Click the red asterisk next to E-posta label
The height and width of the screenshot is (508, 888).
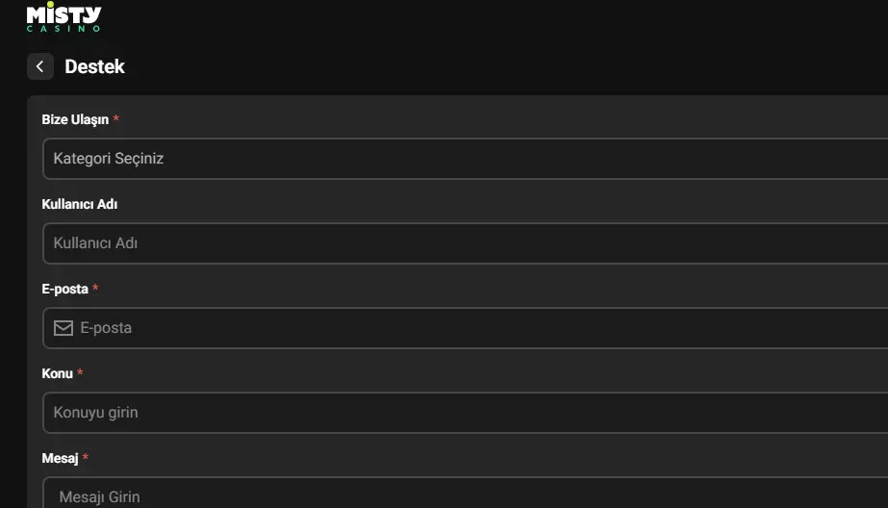95,289
